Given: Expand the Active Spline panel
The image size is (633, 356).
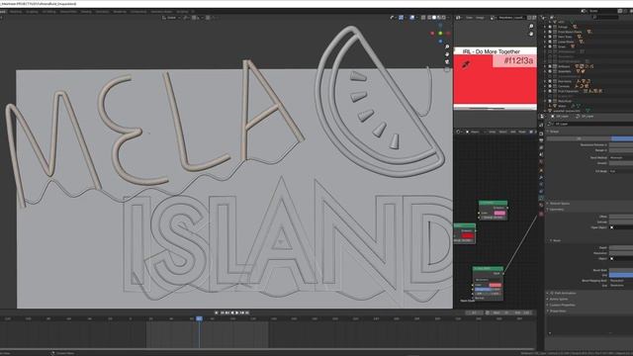Looking at the screenshot, I should pyautogui.click(x=558, y=299).
